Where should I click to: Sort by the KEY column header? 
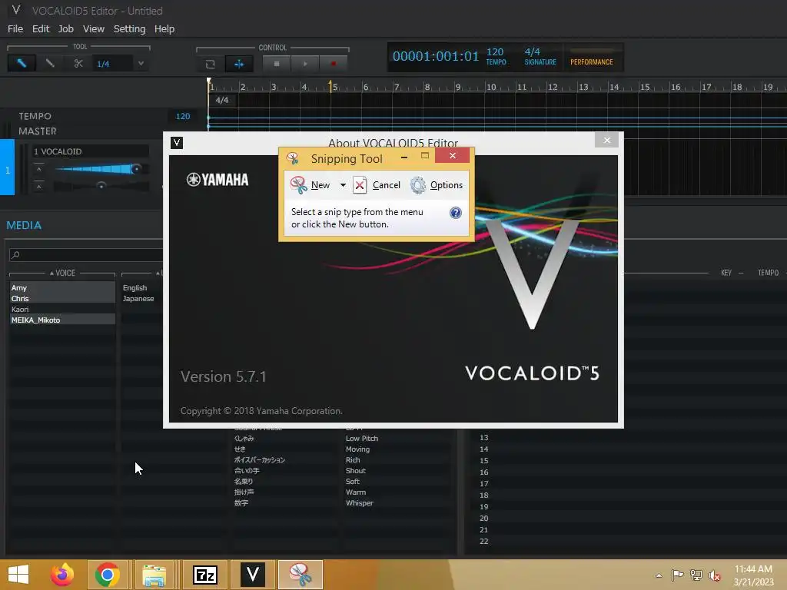(x=726, y=273)
